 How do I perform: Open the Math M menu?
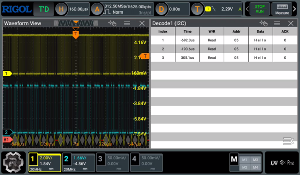click(234, 159)
